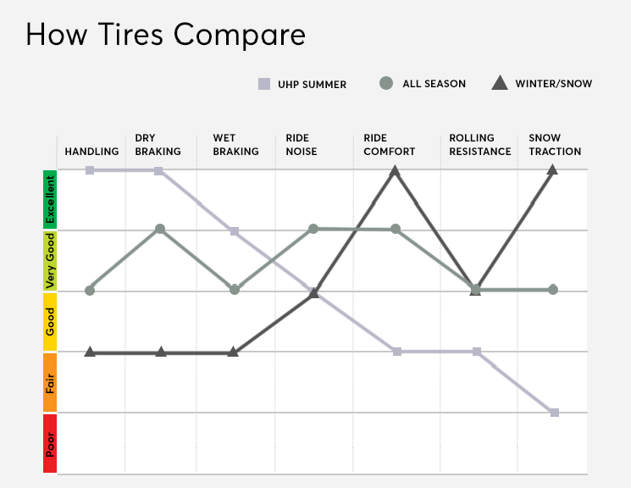
Task: Click Winter/Snow triangle marker at Snow Traction
Action: [552, 169]
